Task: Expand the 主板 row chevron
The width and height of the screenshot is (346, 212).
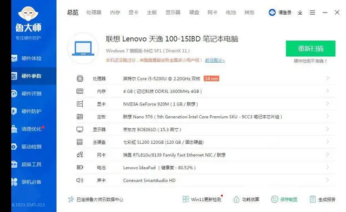Action: pos(328,116)
